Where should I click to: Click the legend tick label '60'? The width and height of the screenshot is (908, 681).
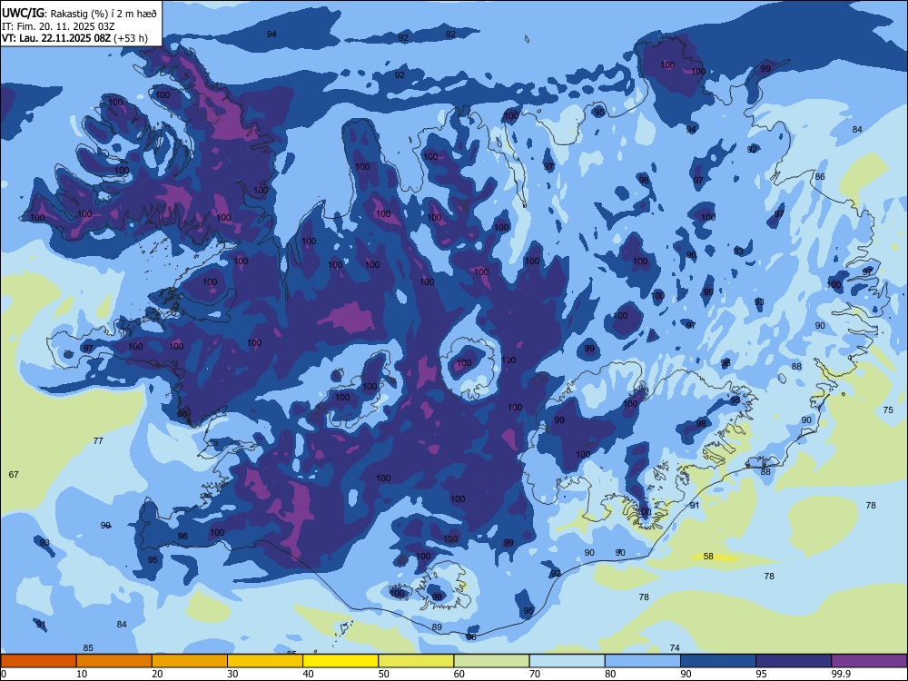pos(459,674)
